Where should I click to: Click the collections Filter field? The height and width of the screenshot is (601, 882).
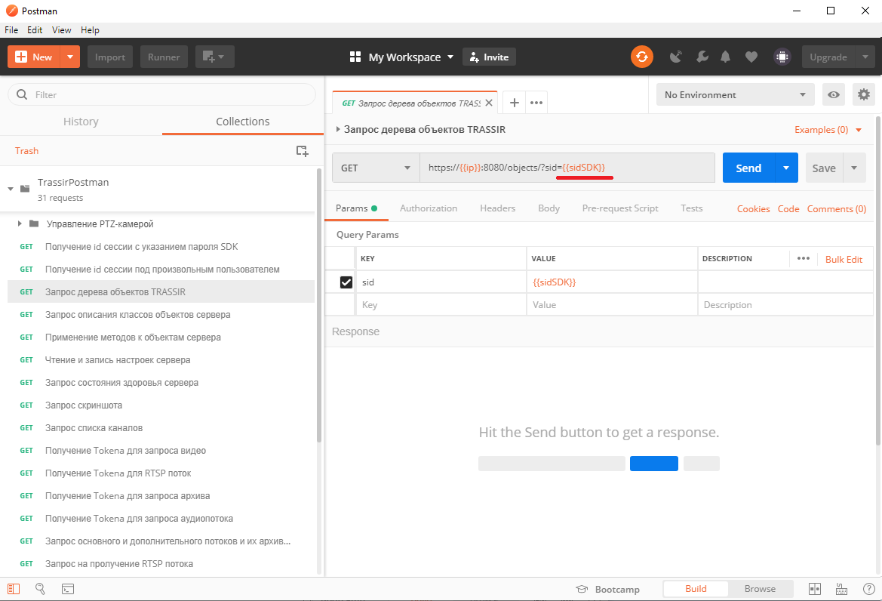(162, 94)
